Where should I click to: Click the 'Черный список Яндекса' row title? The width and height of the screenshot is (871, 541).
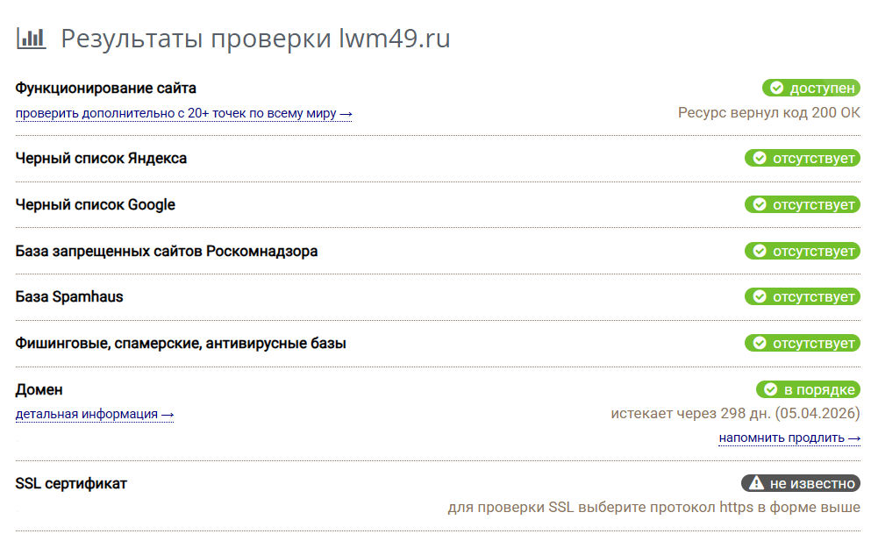pyautogui.click(x=101, y=159)
